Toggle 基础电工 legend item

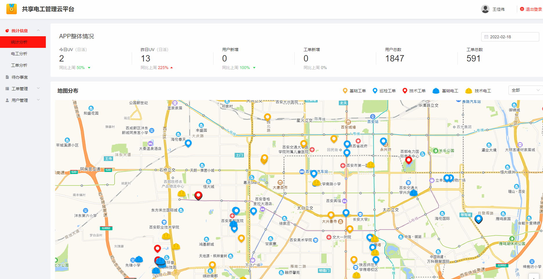[x=445, y=91]
